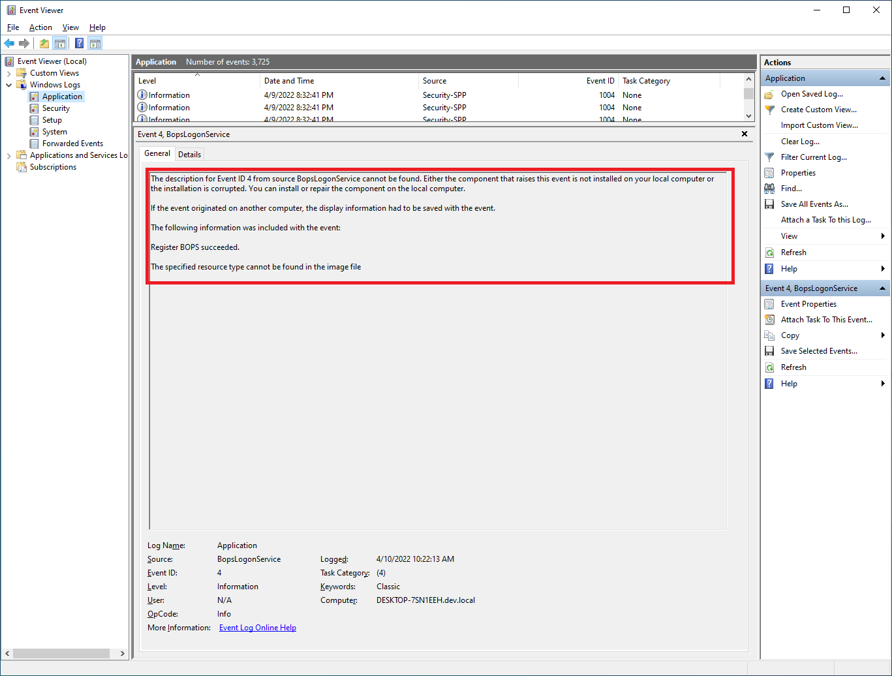Click Clear Log in the Actions pane
892x676 pixels.
(799, 141)
